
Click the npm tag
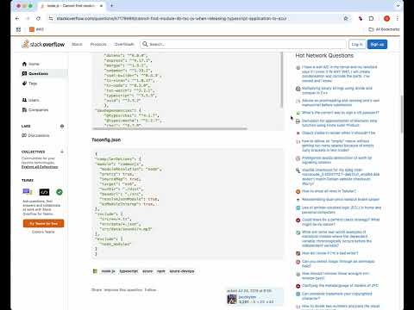(x=161, y=271)
